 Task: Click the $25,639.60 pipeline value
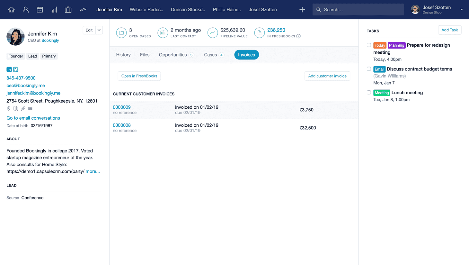click(x=233, y=30)
